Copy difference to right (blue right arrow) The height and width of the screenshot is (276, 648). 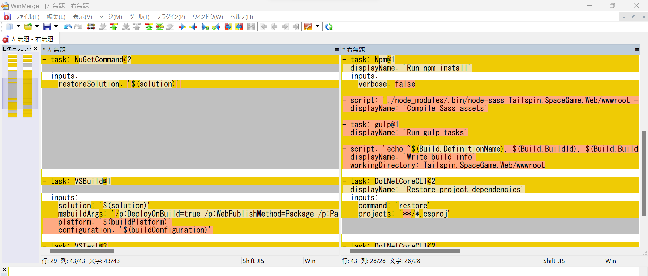(182, 27)
